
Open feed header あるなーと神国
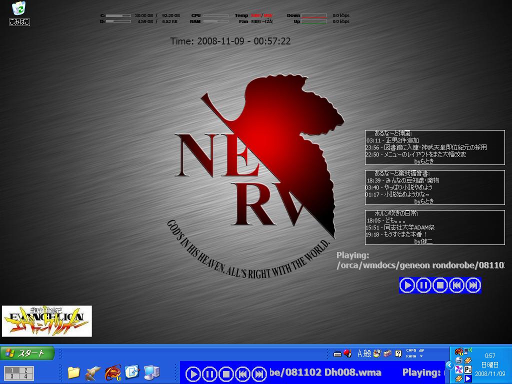pos(393,133)
